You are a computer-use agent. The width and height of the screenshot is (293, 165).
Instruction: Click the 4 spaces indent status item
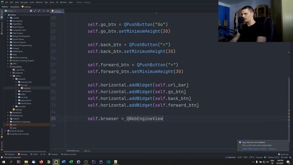coord(259,158)
